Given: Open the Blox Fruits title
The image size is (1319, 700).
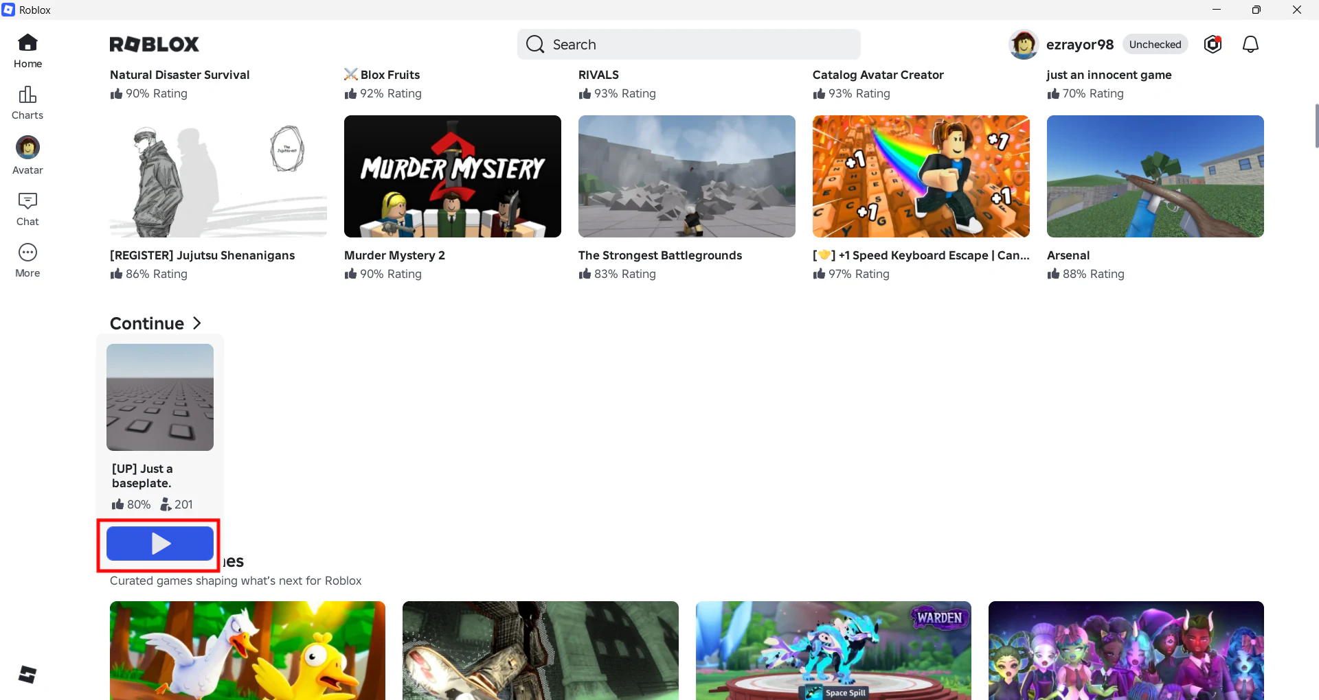Looking at the screenshot, I should pyautogui.click(x=382, y=75).
